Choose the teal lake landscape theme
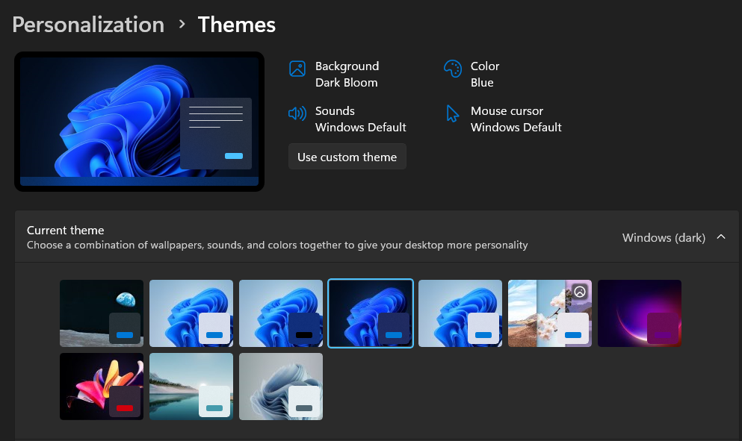Screen dimensions: 742x441 tap(191, 387)
